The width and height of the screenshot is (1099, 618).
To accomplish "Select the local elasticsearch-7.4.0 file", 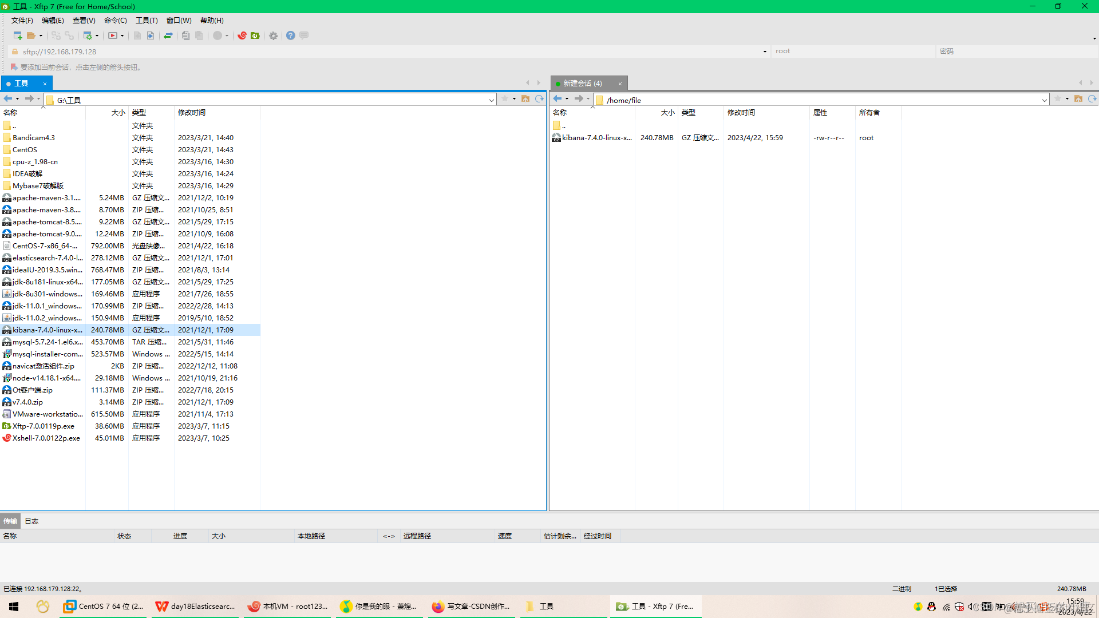I will tap(48, 258).
